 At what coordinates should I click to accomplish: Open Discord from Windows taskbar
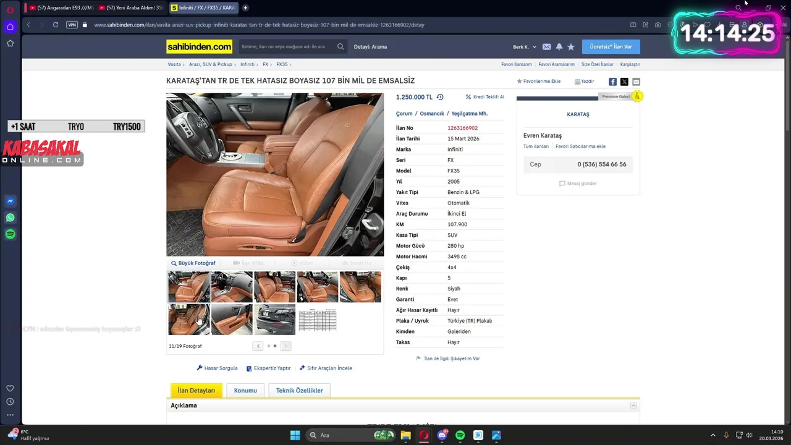[442, 435]
